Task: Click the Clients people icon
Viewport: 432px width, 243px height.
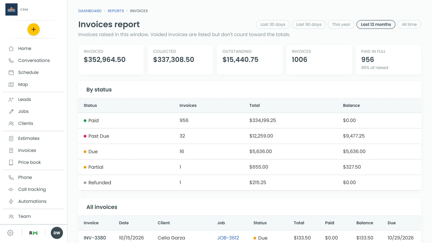Action: click(11, 123)
